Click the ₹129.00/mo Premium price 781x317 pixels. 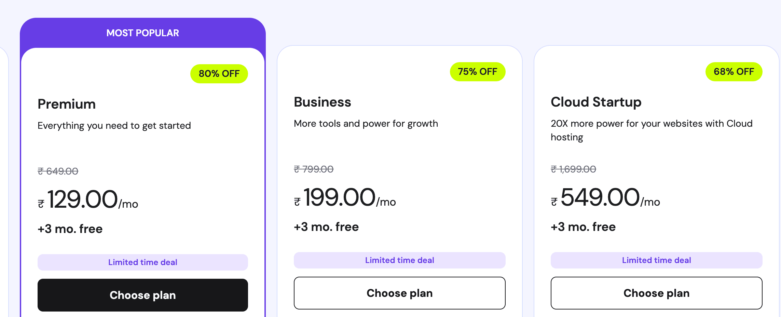coord(88,199)
